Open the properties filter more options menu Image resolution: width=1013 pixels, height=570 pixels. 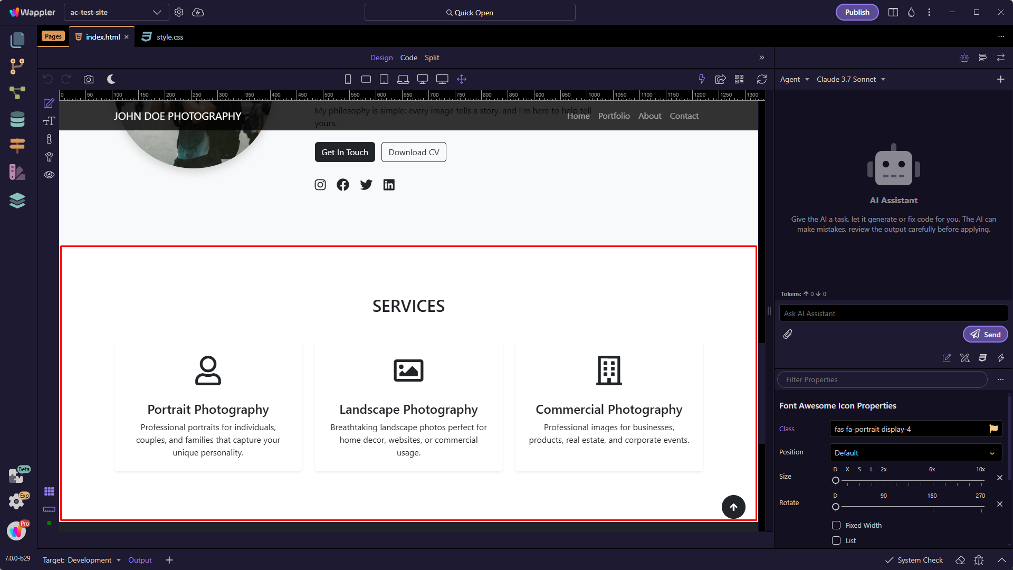pos(1000,379)
